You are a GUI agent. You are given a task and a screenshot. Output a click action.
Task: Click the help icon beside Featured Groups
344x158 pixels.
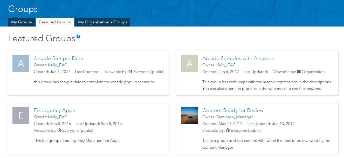pos(78,37)
